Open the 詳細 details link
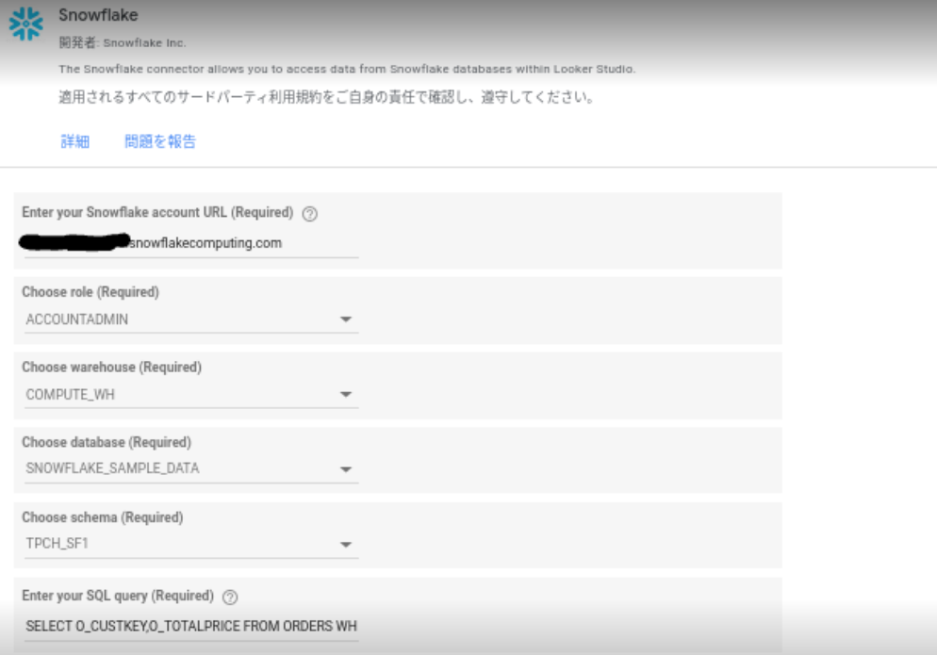 coord(75,141)
